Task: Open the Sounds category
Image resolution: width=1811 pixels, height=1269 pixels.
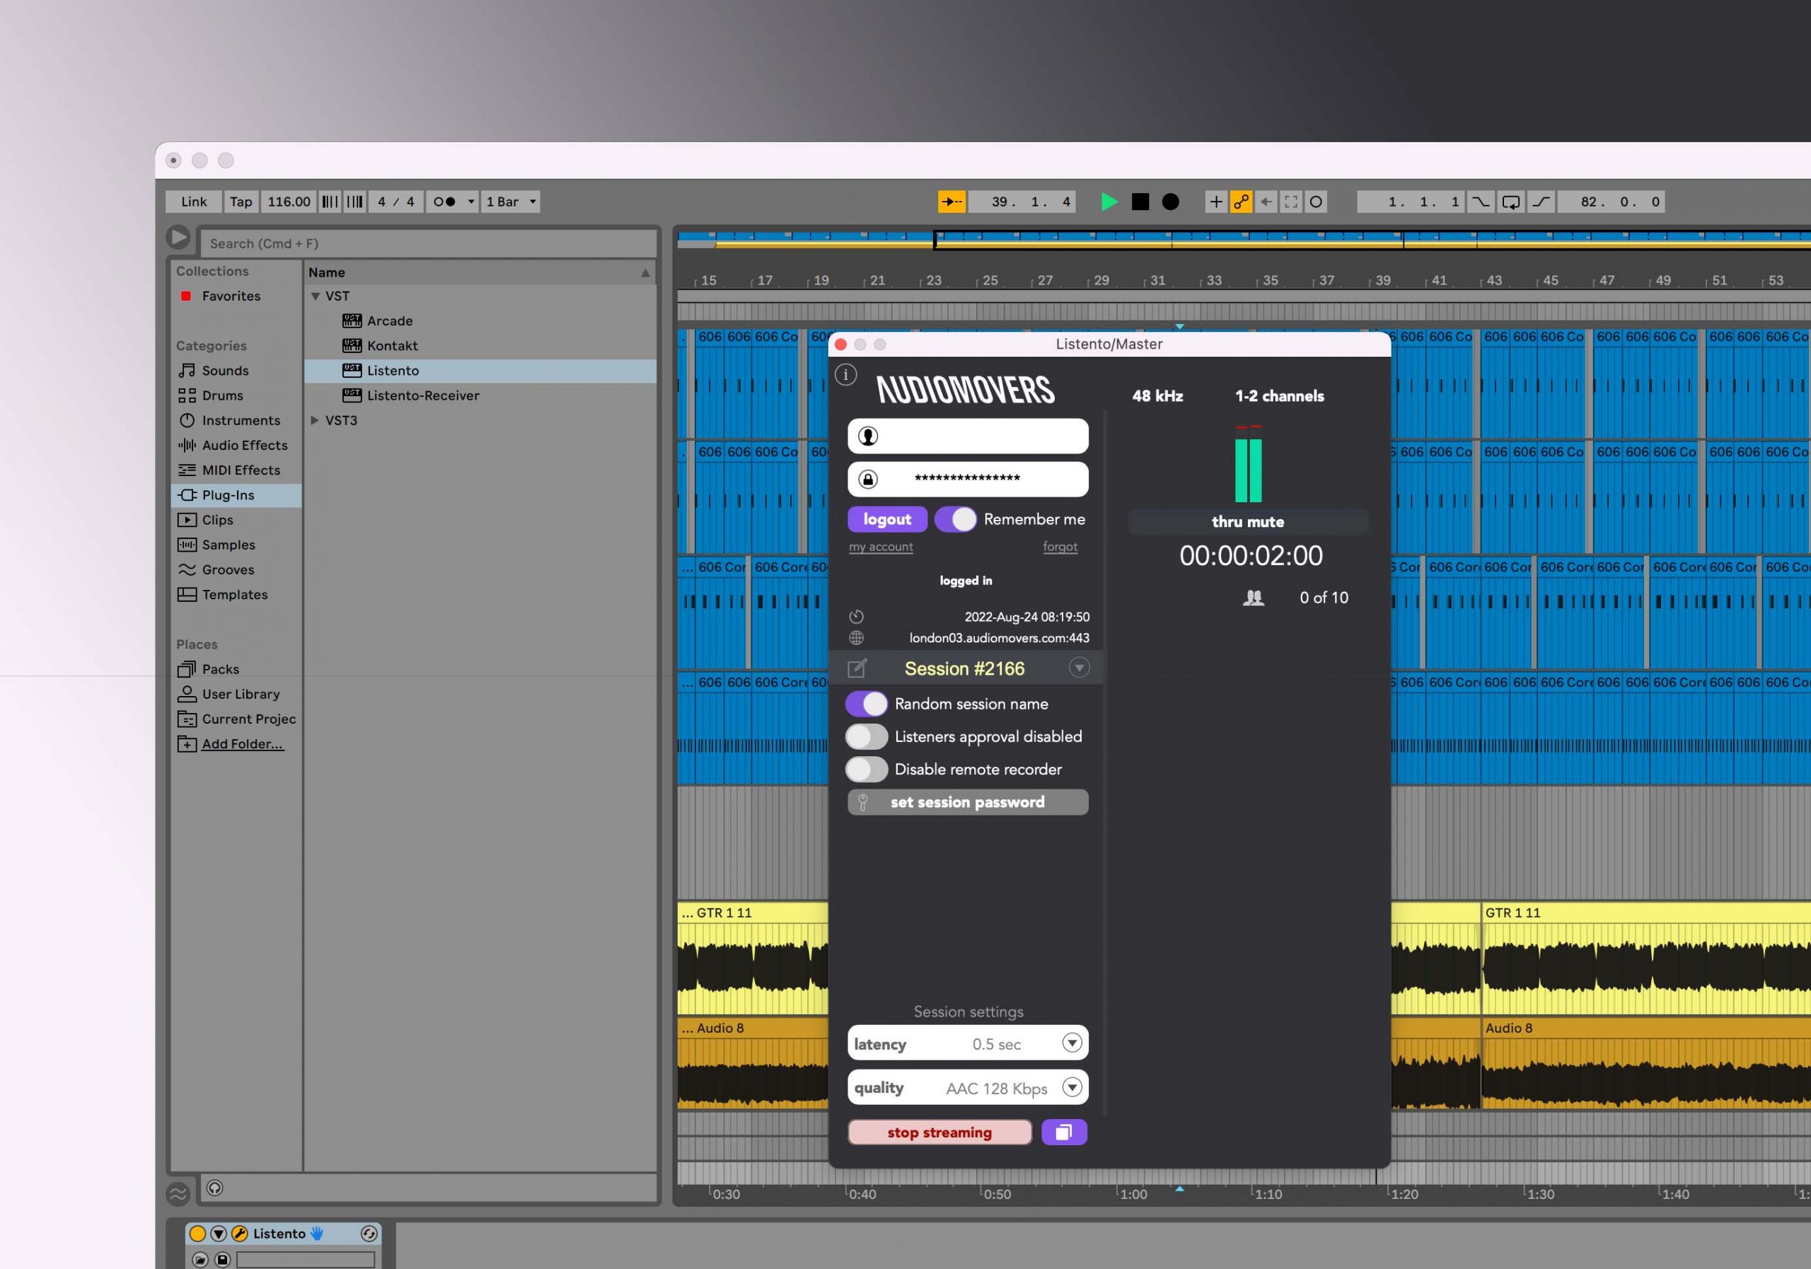Action: click(x=225, y=371)
